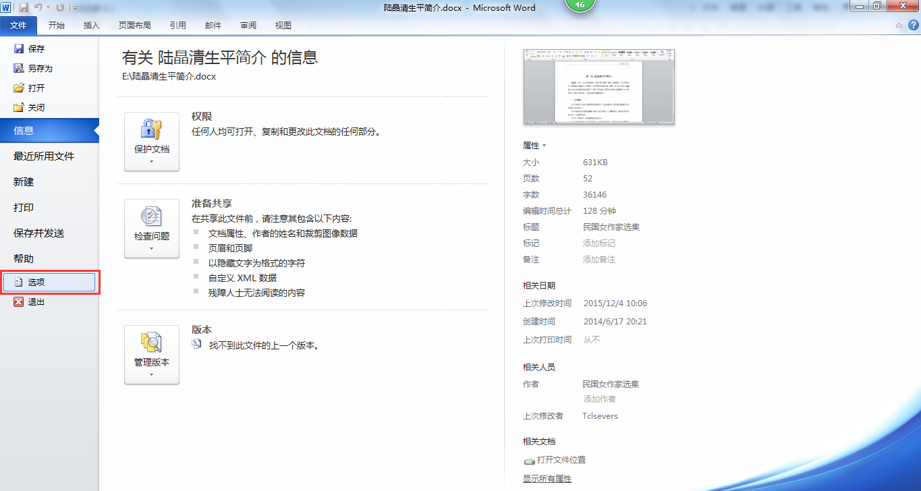Screen dimensions: 921x491
Task: Click the 另存为 icon in sidebar
Action: coord(19,68)
